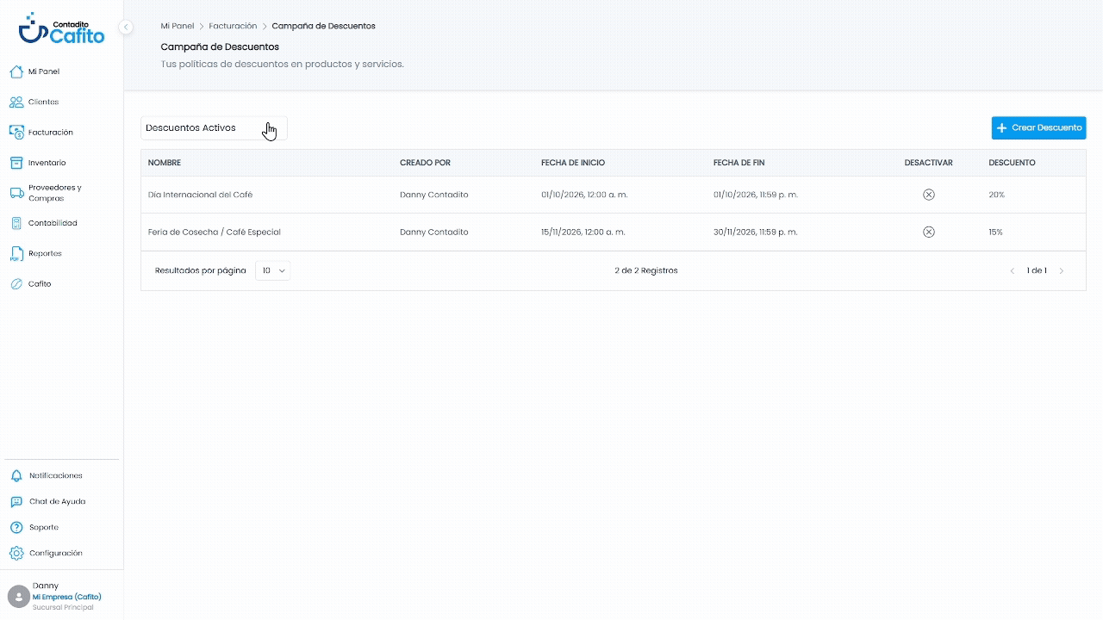The image size is (1103, 620).
Task: Expand the results per page dropdown
Action: [272, 270]
